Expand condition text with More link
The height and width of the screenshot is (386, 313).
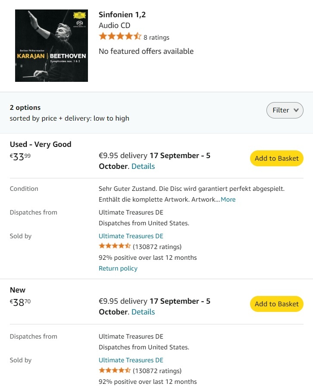[228, 199]
